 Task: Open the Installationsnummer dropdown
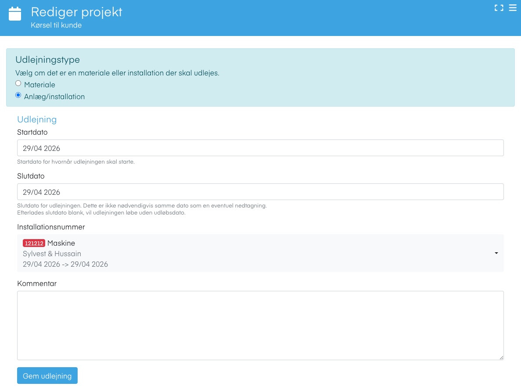[260, 254]
